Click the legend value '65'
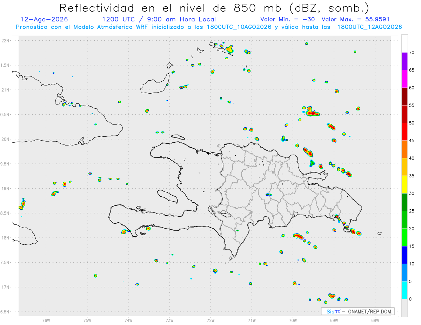The height and width of the screenshot is (325, 421). click(x=412, y=70)
